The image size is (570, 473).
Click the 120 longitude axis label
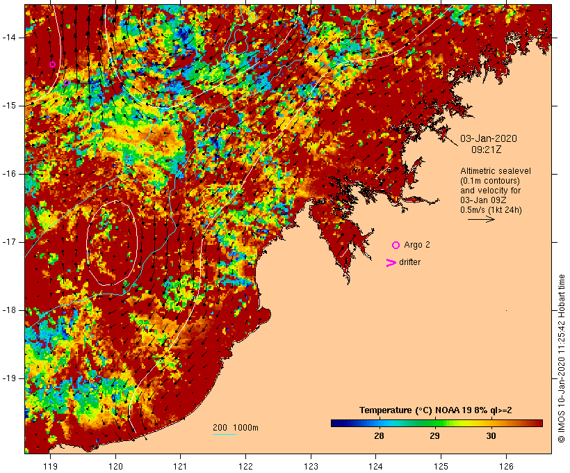115,466
